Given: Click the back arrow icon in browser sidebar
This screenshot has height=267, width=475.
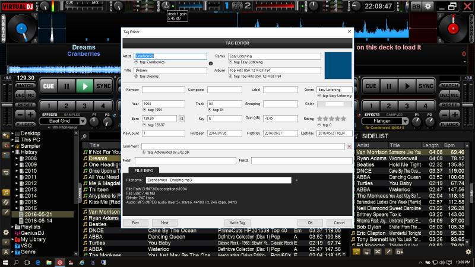Looking at the screenshot, I should coord(6,173).
